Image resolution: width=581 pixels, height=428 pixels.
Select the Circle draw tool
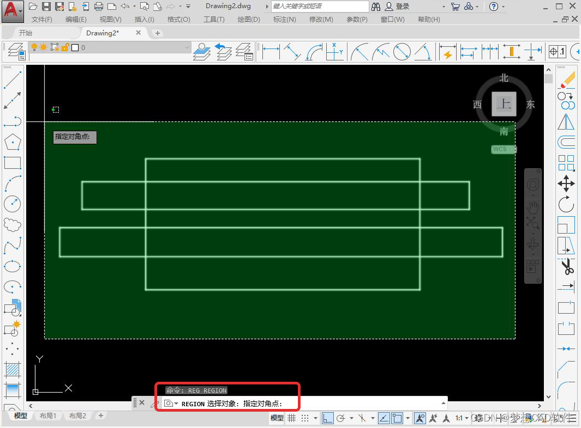pos(12,204)
